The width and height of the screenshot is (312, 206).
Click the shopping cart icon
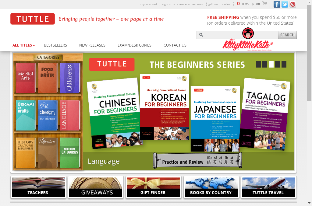pyautogui.click(x=265, y=3)
